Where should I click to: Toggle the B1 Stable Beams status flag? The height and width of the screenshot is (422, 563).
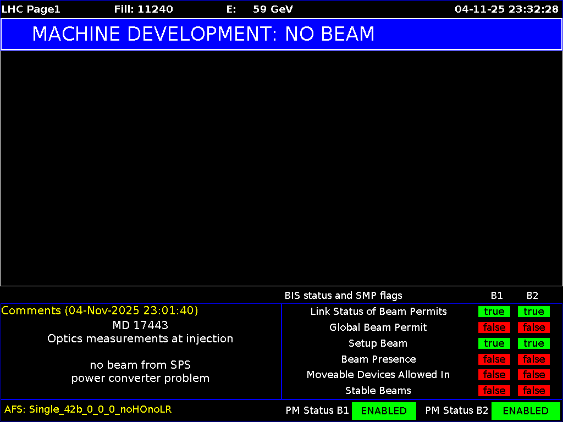[494, 391]
